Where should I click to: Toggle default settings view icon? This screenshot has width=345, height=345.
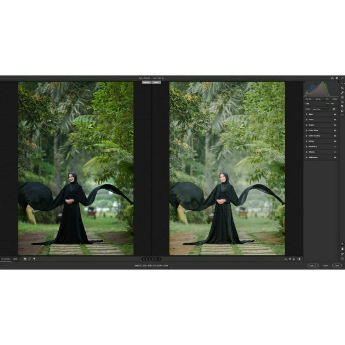click(x=294, y=259)
